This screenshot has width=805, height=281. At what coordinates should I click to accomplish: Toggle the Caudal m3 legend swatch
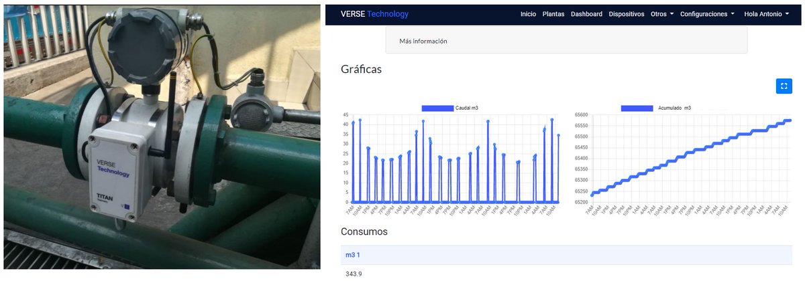tap(437, 108)
